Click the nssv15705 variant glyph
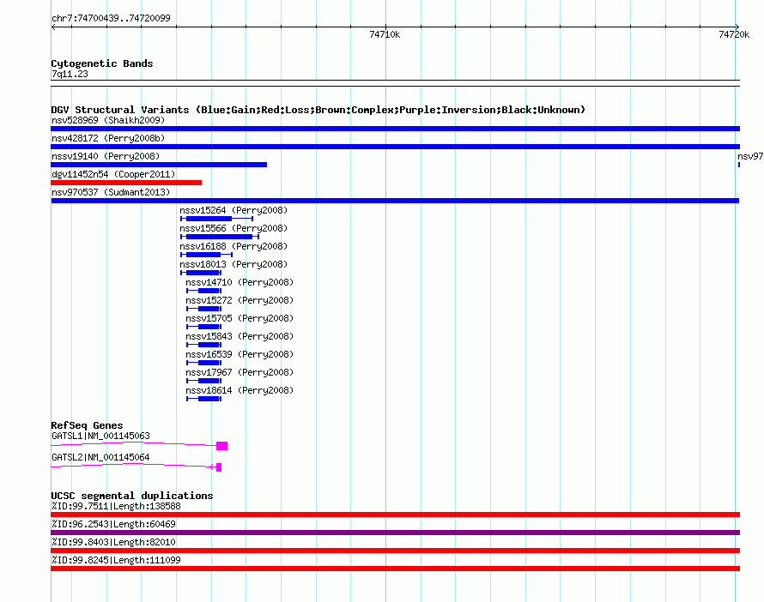Image resolution: width=764 pixels, height=602 pixels. tap(204, 327)
